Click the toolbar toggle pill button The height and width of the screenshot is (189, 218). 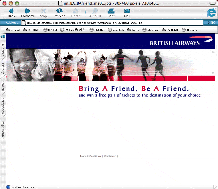(x=213, y=3)
